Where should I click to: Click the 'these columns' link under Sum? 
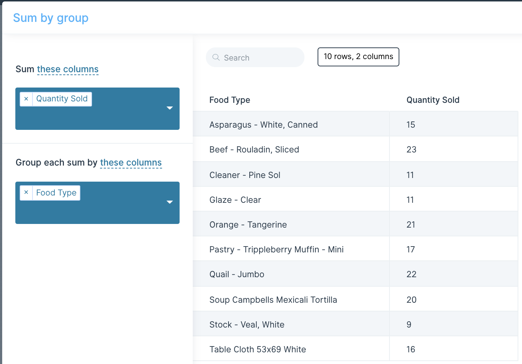(x=68, y=69)
